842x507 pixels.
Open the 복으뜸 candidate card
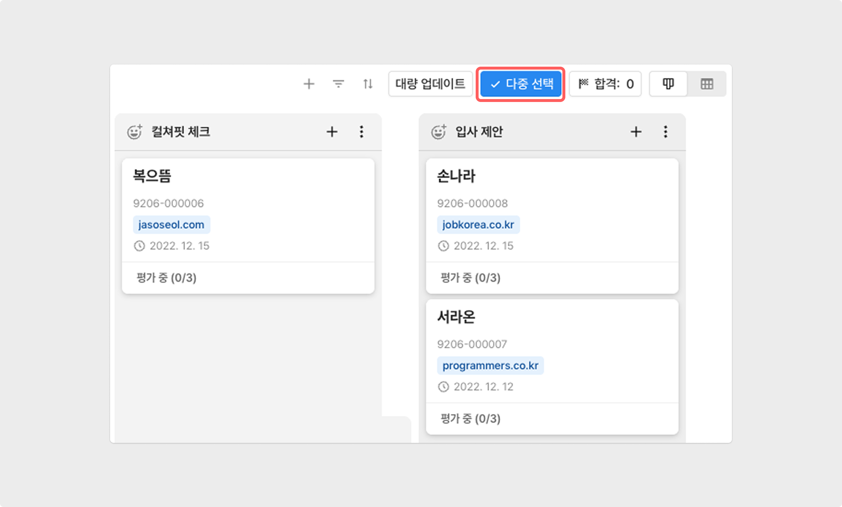(248, 226)
